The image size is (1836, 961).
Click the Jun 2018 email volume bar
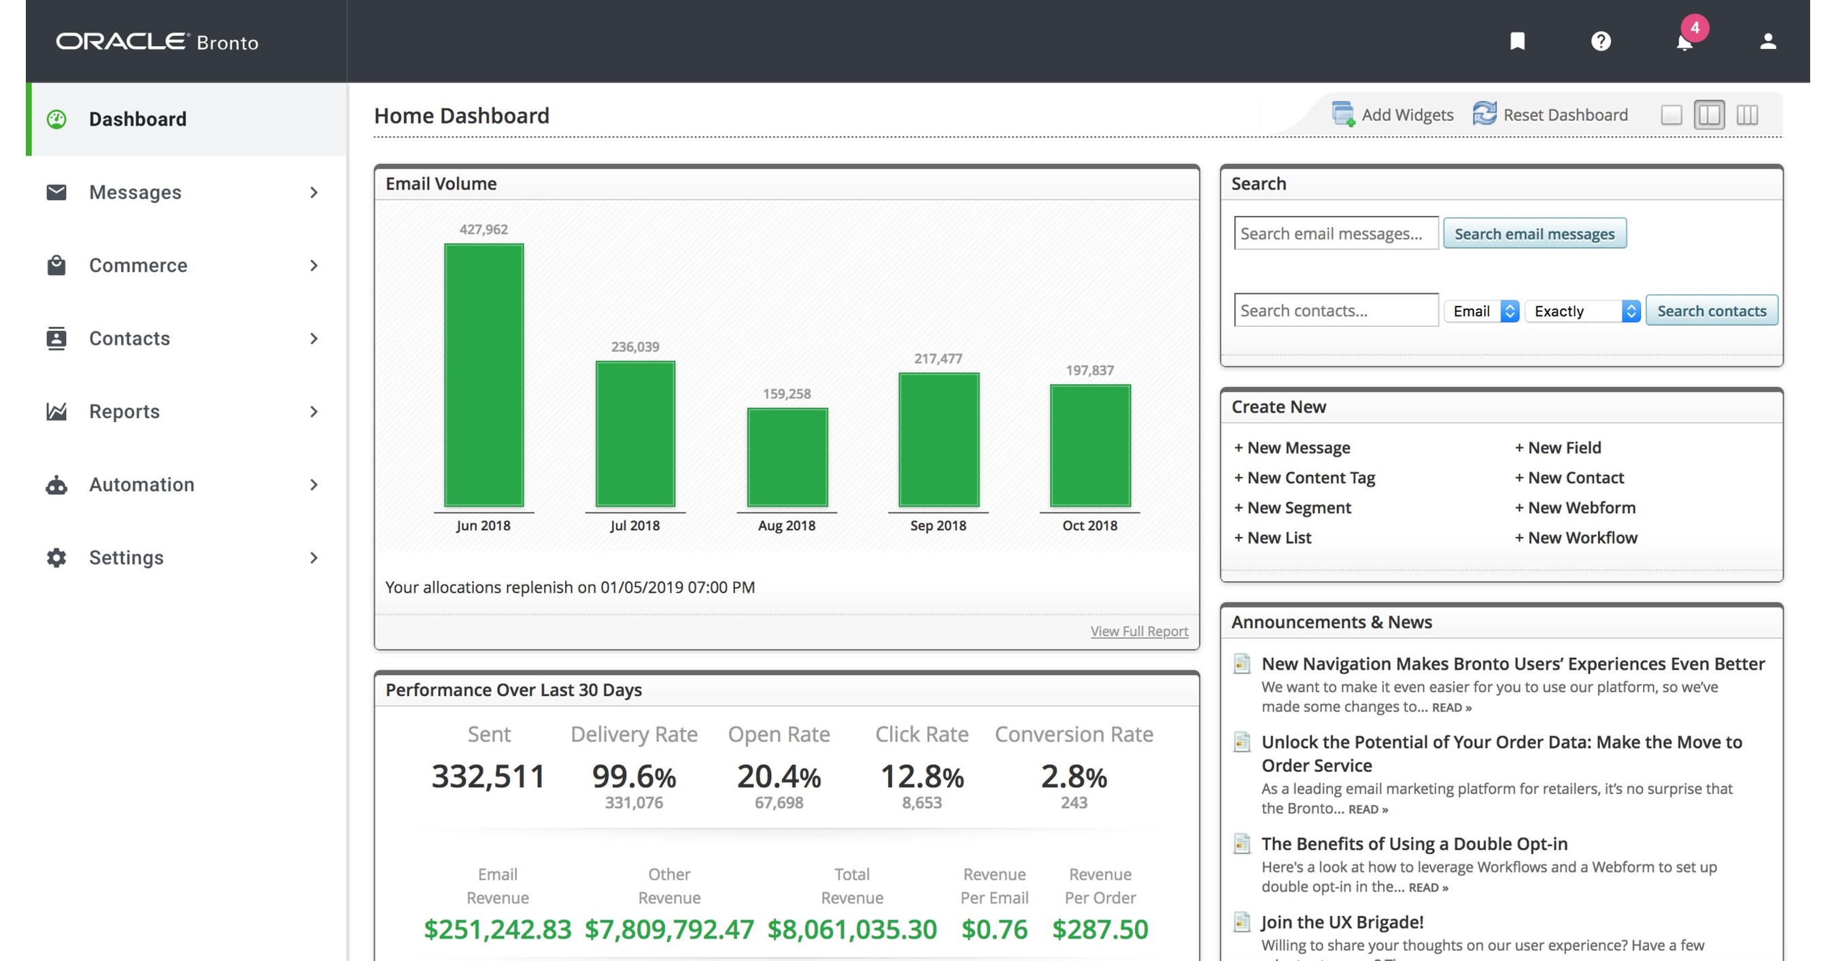point(484,374)
